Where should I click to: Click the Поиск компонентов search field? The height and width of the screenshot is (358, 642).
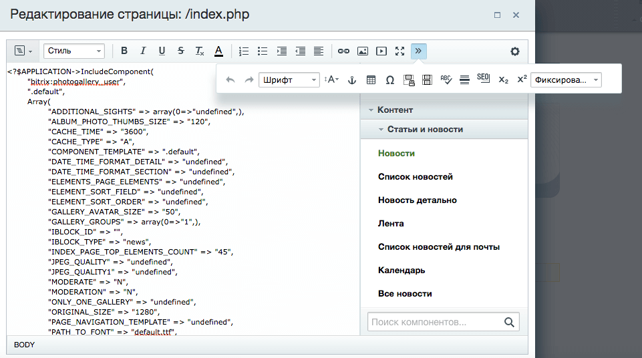[436, 323]
